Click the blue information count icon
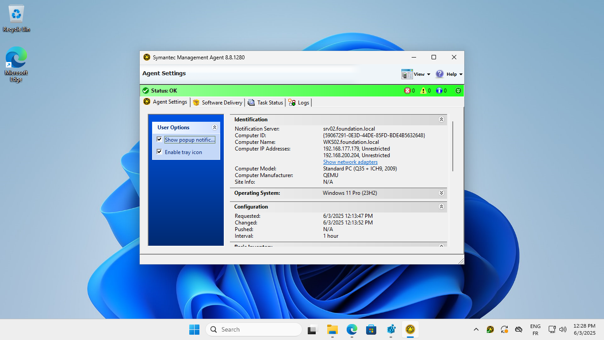Screen dimensions: 604x340 point(439,91)
